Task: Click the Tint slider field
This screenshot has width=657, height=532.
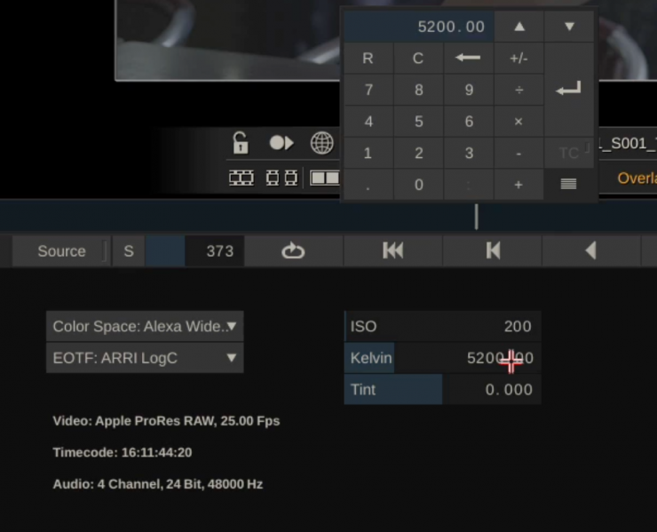Action: 442,389
